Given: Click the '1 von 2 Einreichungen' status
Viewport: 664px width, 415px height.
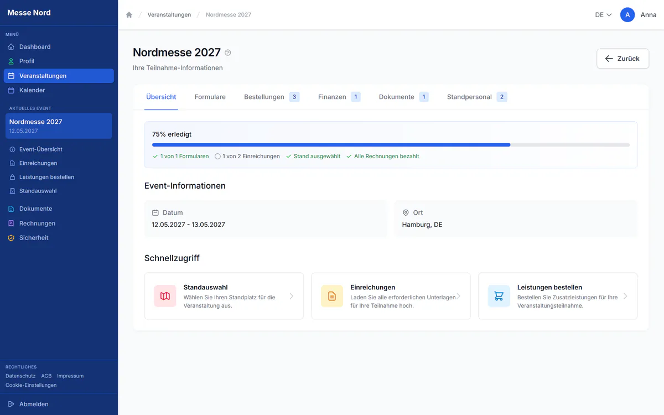Looking at the screenshot, I should pos(247,157).
